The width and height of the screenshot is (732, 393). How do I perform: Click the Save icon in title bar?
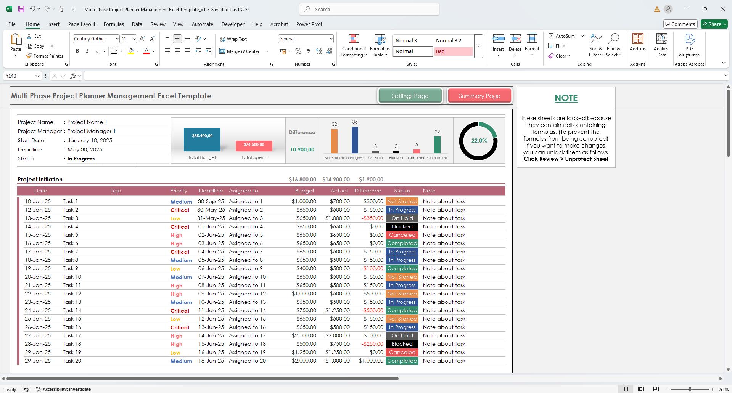pos(21,9)
